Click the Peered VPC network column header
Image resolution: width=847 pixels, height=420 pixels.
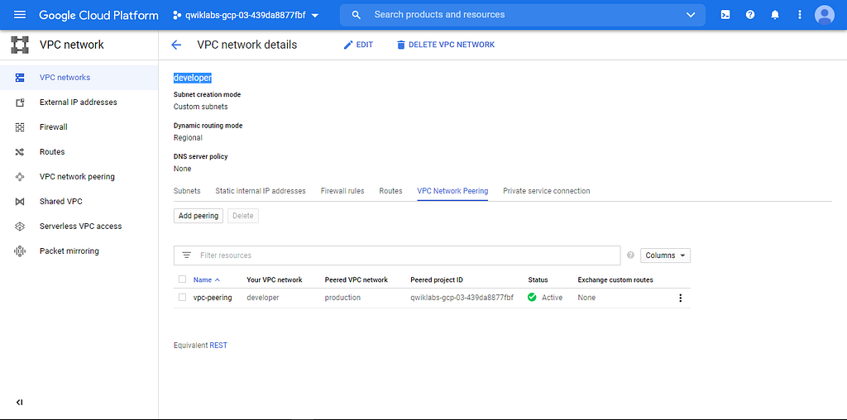[356, 279]
